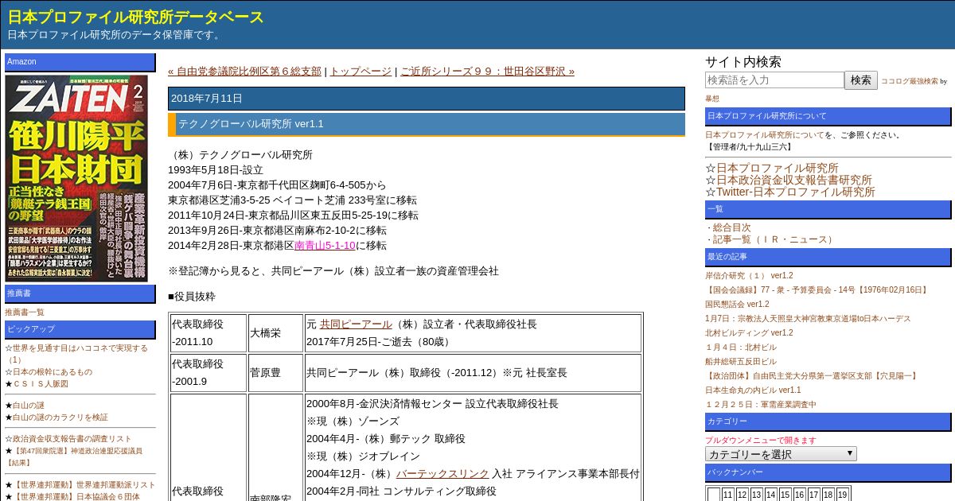Open the blog title 日本プロファイル研究所データベース
Screen dimensions: 955x501
tap(135, 17)
